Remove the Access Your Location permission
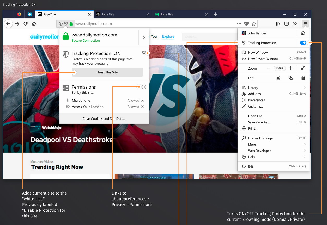 click(x=142, y=107)
